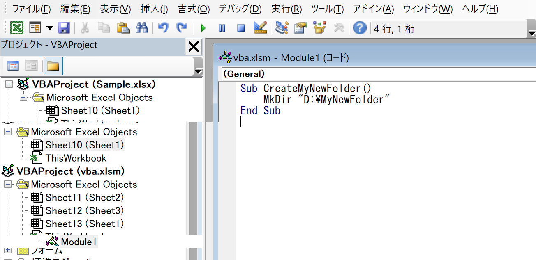Select Module1 in project tree

pyautogui.click(x=79, y=242)
